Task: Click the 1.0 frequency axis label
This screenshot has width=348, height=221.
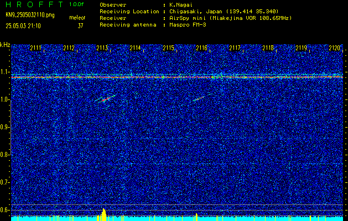Action: coord(4,99)
